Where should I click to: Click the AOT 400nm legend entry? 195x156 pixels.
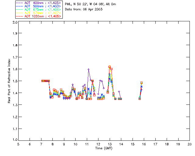pos(38,3)
